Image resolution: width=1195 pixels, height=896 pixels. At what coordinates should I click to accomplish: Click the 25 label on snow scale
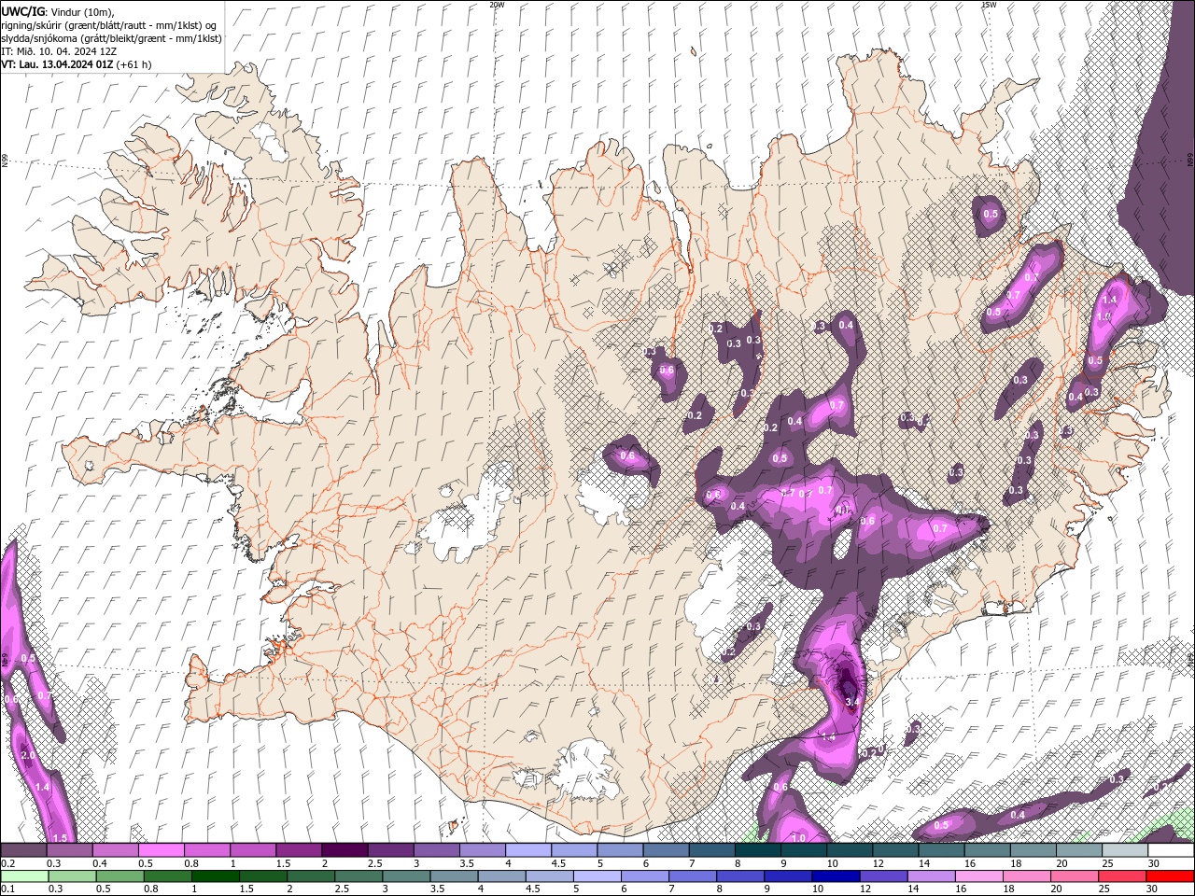click(1107, 863)
